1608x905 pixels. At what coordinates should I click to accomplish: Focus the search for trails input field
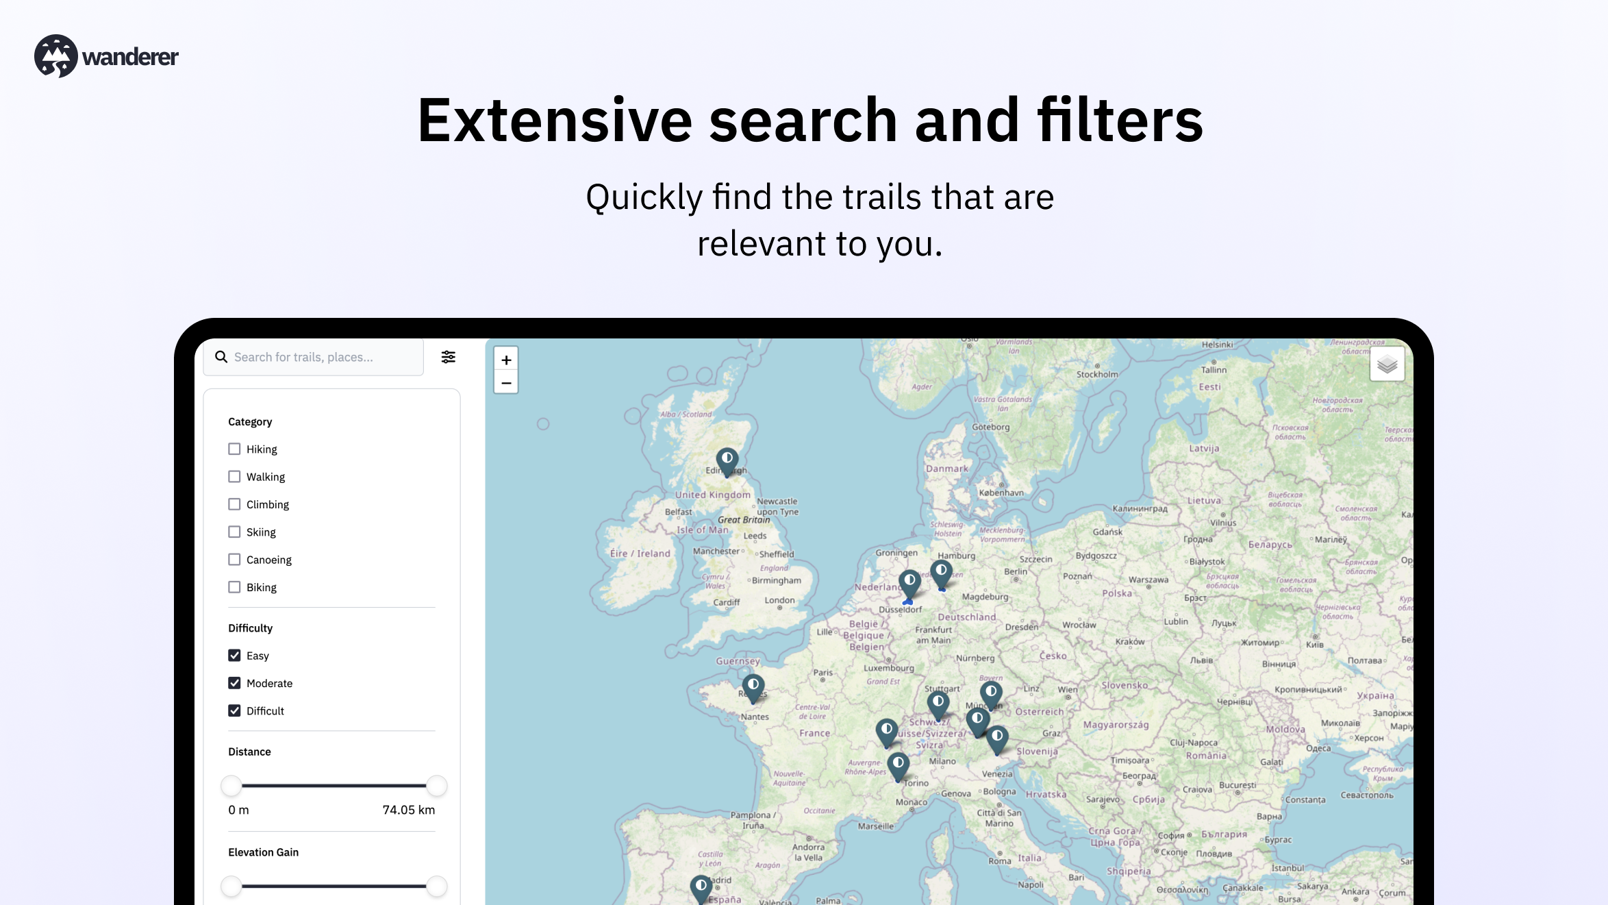pyautogui.click(x=314, y=357)
